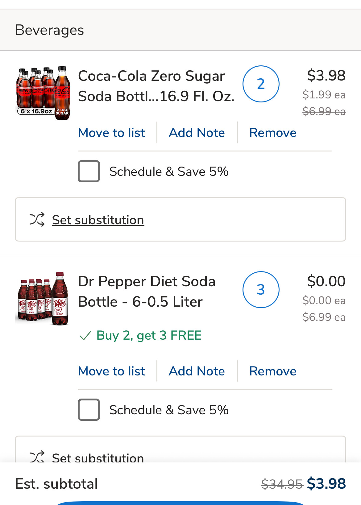This screenshot has height=505, width=361.
Task: Remove Dr Pepper Diet Soda from cart
Action: coord(272,371)
